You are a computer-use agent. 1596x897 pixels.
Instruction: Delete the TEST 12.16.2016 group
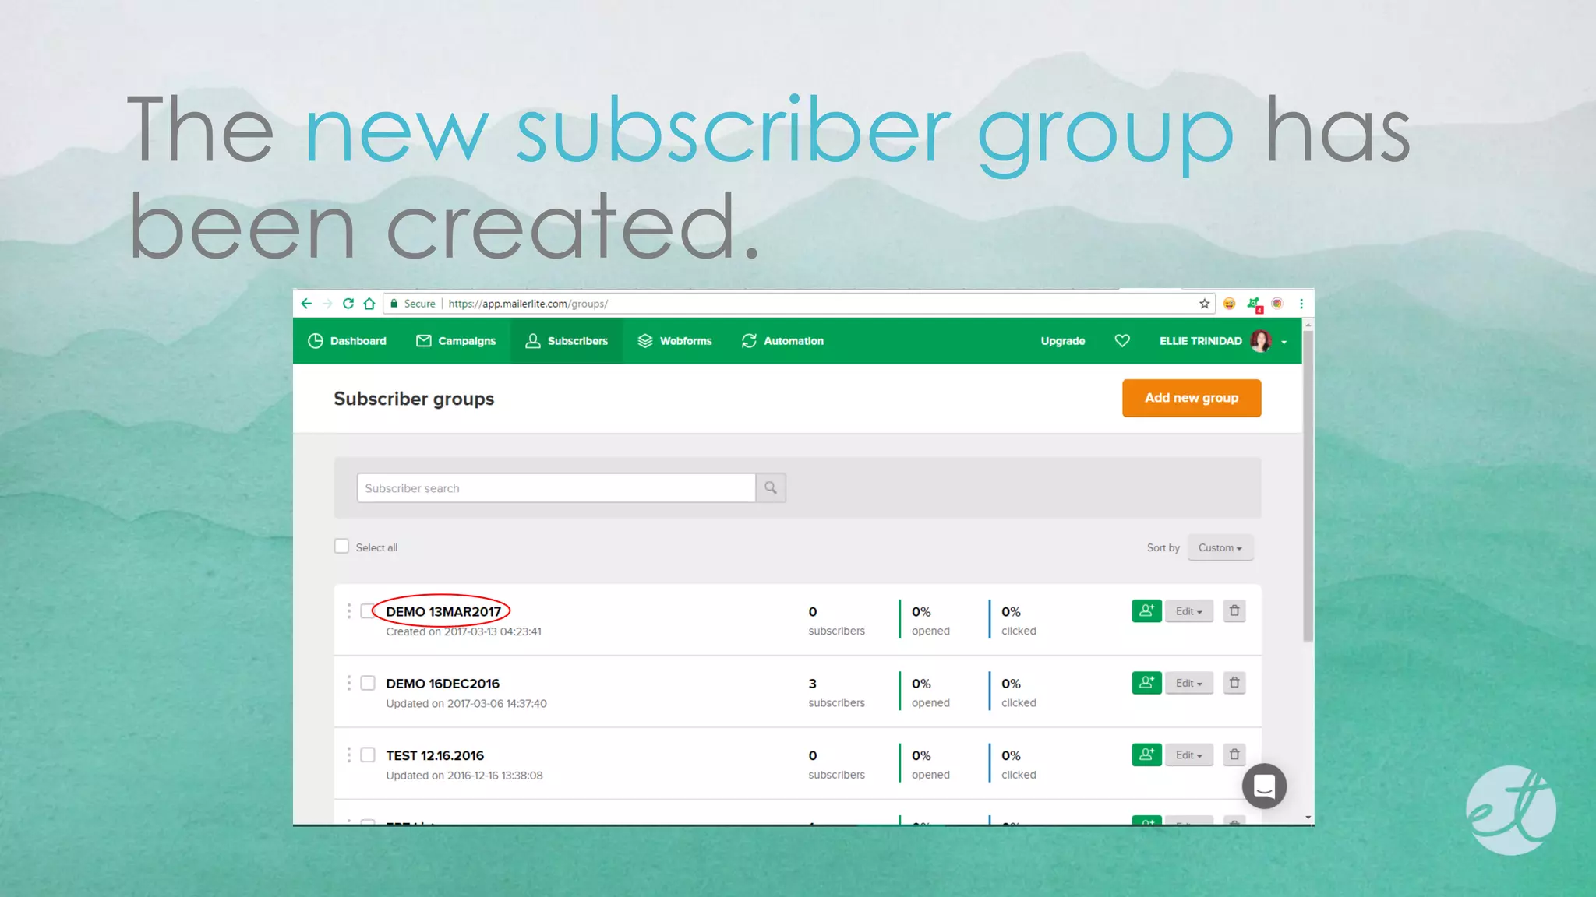1234,755
